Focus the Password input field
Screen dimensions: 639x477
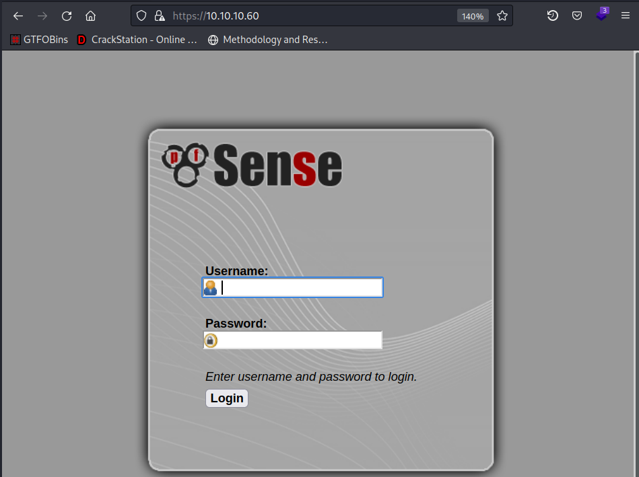(293, 340)
